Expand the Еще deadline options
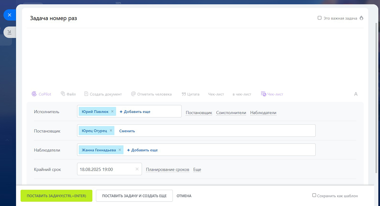The height and width of the screenshot is (206, 380). (197, 170)
